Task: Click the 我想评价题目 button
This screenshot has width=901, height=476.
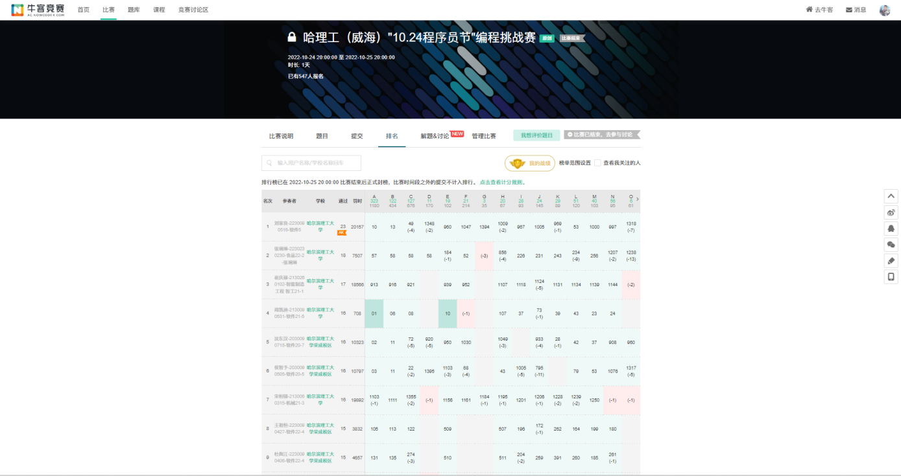Action: [536, 135]
